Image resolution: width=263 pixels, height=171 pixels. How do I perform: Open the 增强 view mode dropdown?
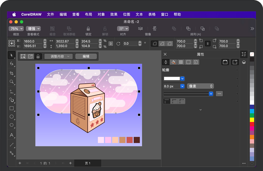pyautogui.click(x=33, y=29)
